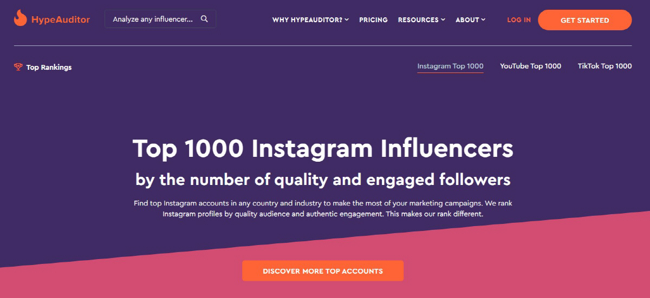This screenshot has height=298, width=650.
Task: Expand the chevron beside ABOUT
Action: point(483,20)
